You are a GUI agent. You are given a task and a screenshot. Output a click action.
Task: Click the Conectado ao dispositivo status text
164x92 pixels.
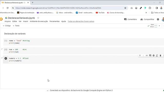(x=81, y=90)
